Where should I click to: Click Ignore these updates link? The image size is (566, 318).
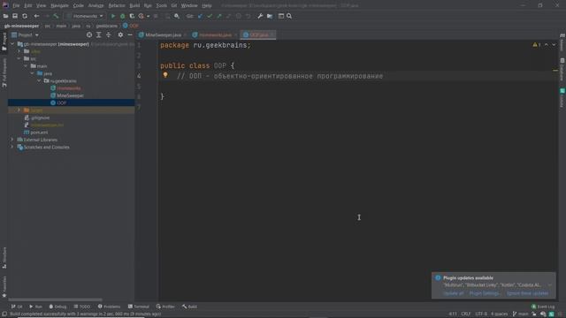[x=527, y=293]
